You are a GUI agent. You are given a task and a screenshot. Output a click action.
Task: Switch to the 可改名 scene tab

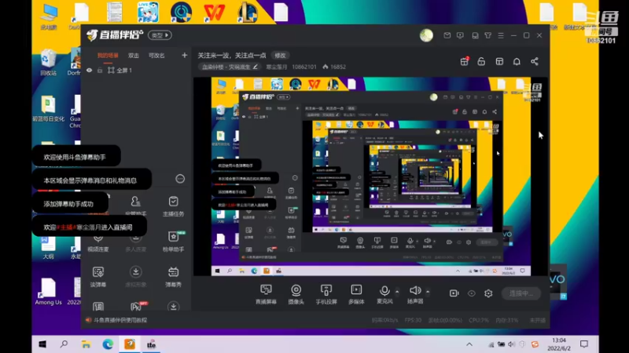pos(156,56)
